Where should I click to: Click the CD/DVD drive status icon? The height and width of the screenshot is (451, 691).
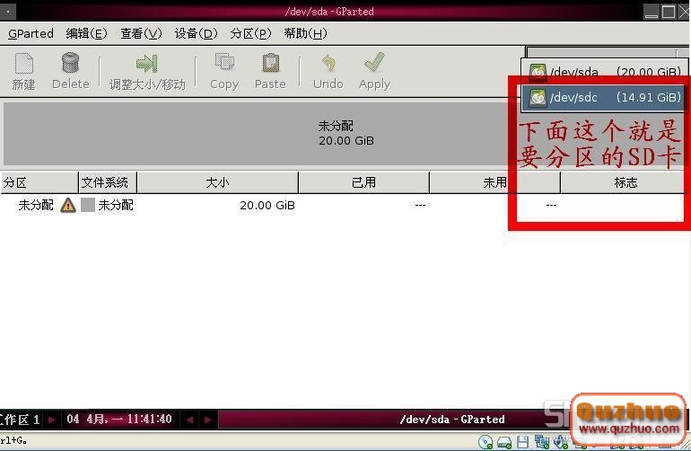coord(485,442)
